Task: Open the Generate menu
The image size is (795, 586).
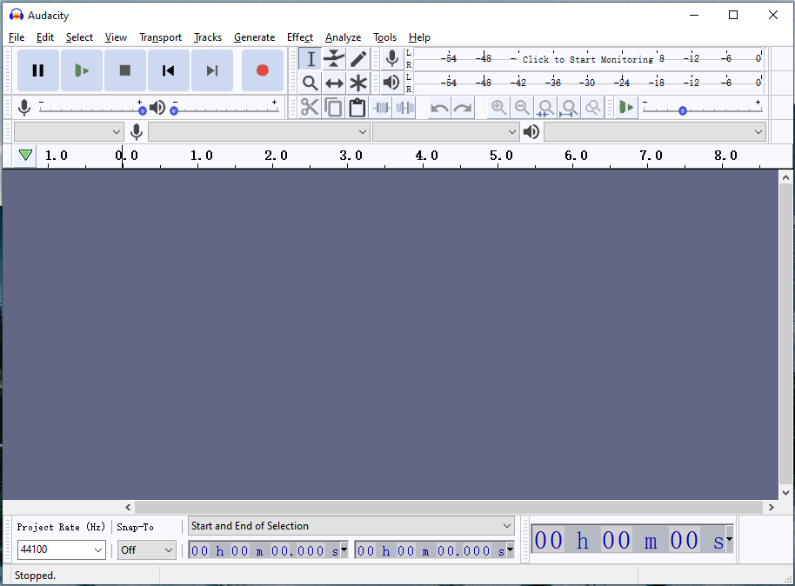Action: click(254, 37)
